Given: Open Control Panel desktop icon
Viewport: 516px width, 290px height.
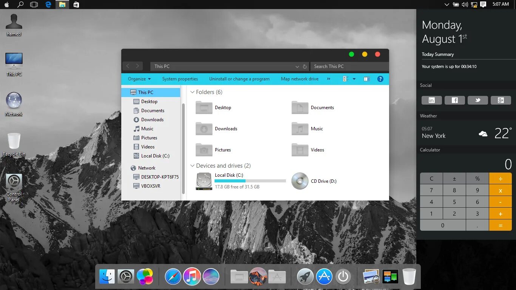Looking at the screenshot, I should point(14,188).
